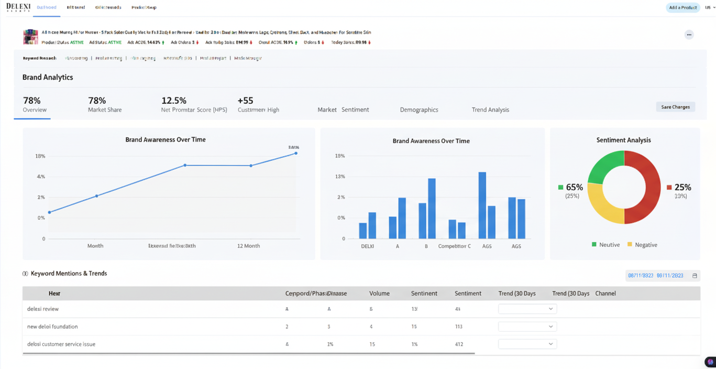The height and width of the screenshot is (369, 716).
Task: Click the icon beside Keyword Mentions & Trends
Action: [x=25, y=274]
